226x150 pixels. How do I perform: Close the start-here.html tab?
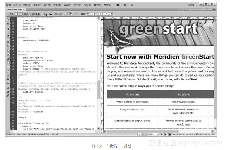pyautogui.click(x=24, y=10)
